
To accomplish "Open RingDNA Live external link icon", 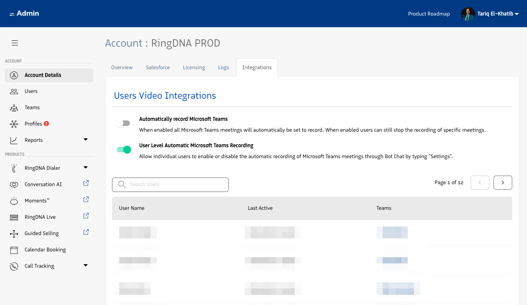I will (x=86, y=216).
